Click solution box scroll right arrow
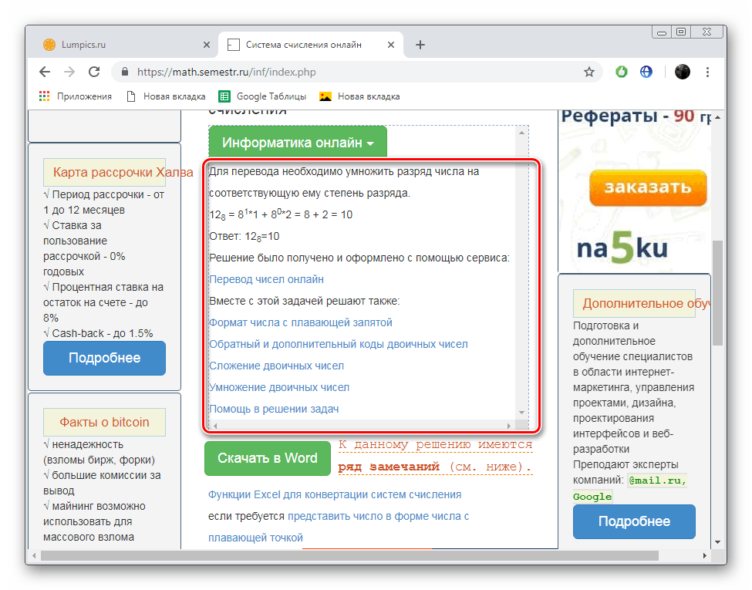 509,426
